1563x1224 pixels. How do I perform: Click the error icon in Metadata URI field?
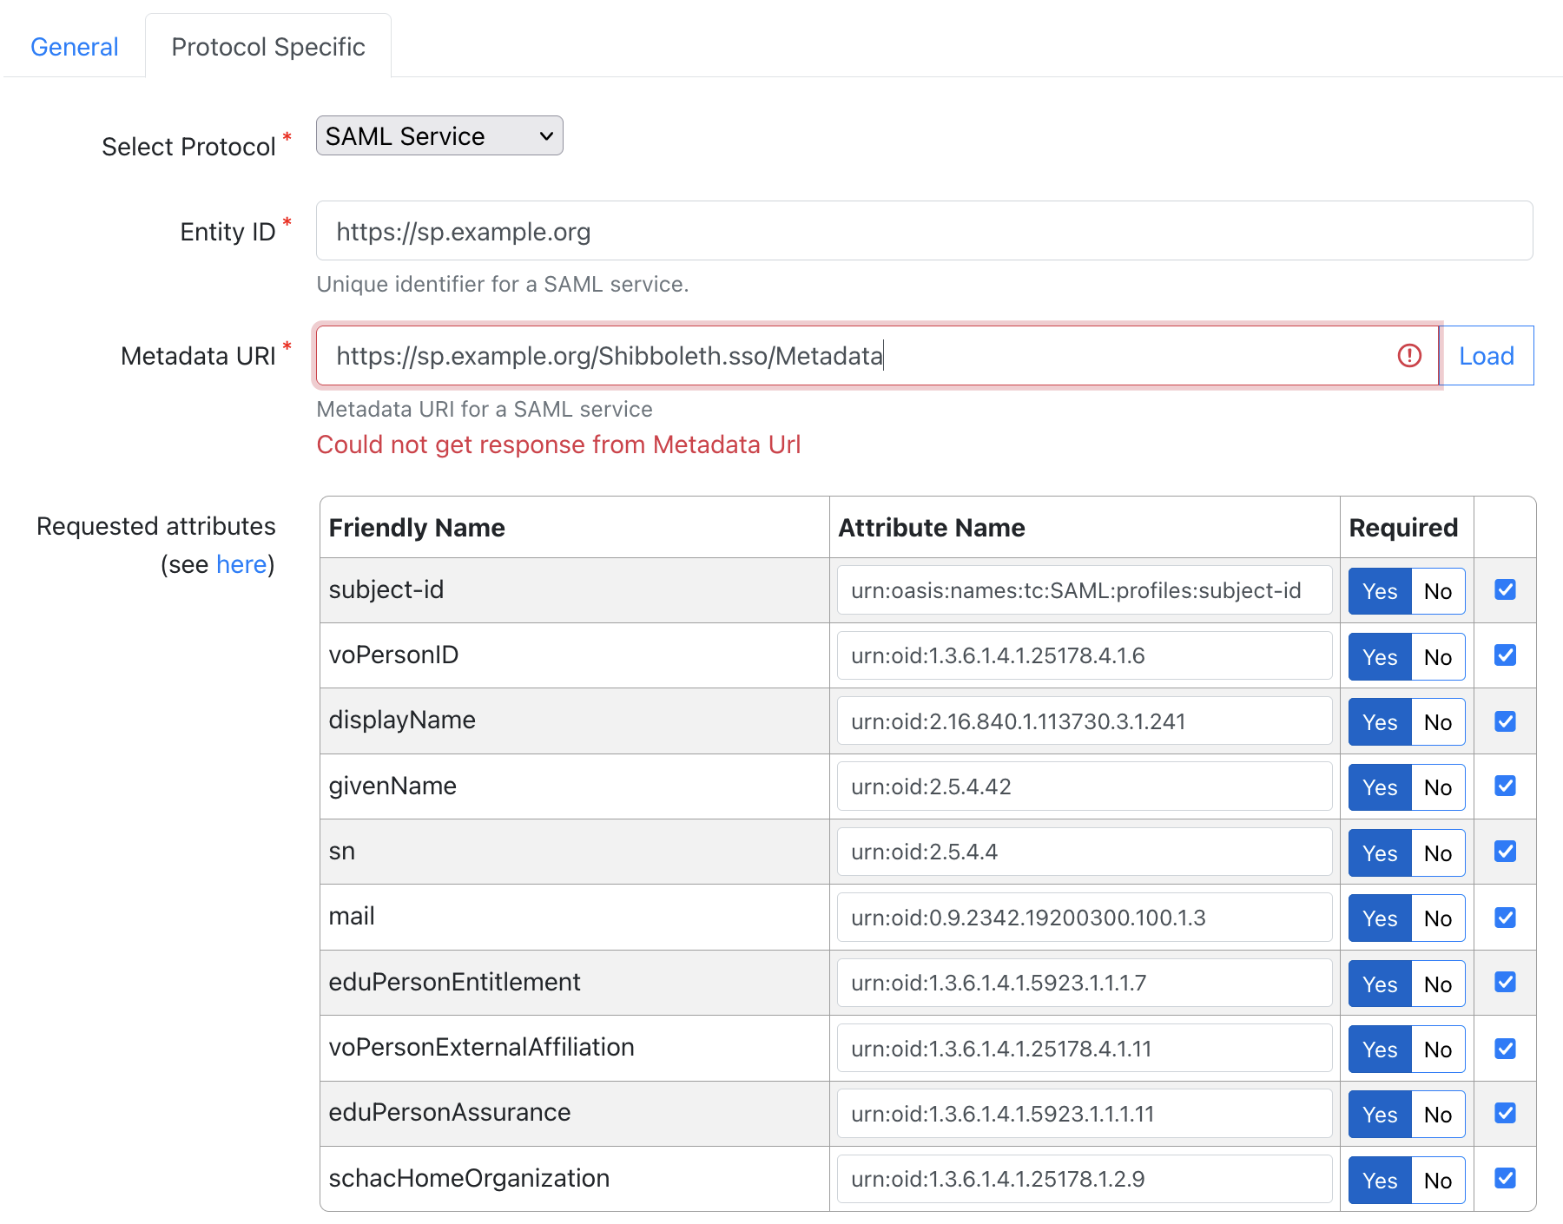1408,355
